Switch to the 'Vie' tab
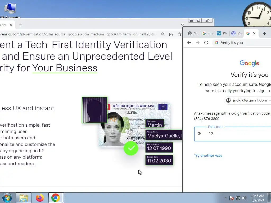Screen dimensions: 271x203 [x=237, y=33]
